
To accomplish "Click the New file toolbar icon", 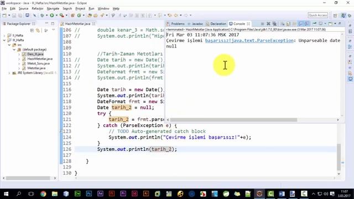I will coord(4,15).
